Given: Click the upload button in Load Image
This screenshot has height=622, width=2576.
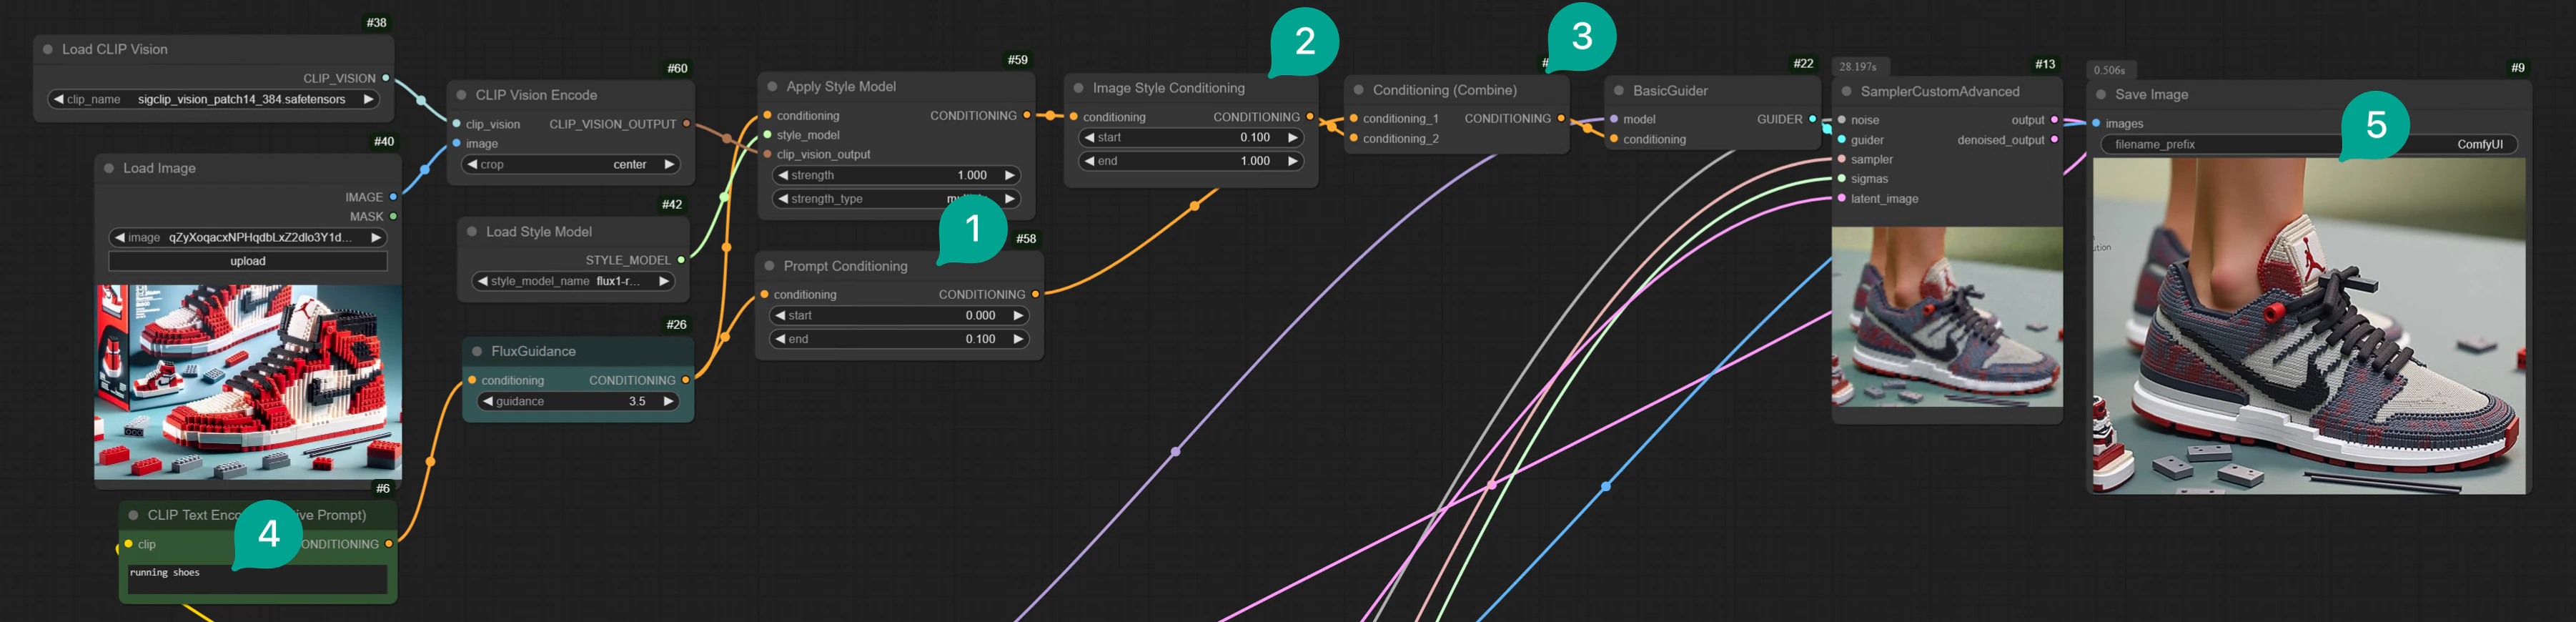Looking at the screenshot, I should pyautogui.click(x=248, y=261).
